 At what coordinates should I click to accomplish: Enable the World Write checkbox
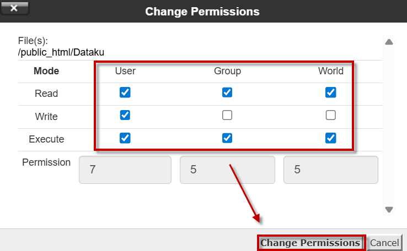pyautogui.click(x=331, y=116)
